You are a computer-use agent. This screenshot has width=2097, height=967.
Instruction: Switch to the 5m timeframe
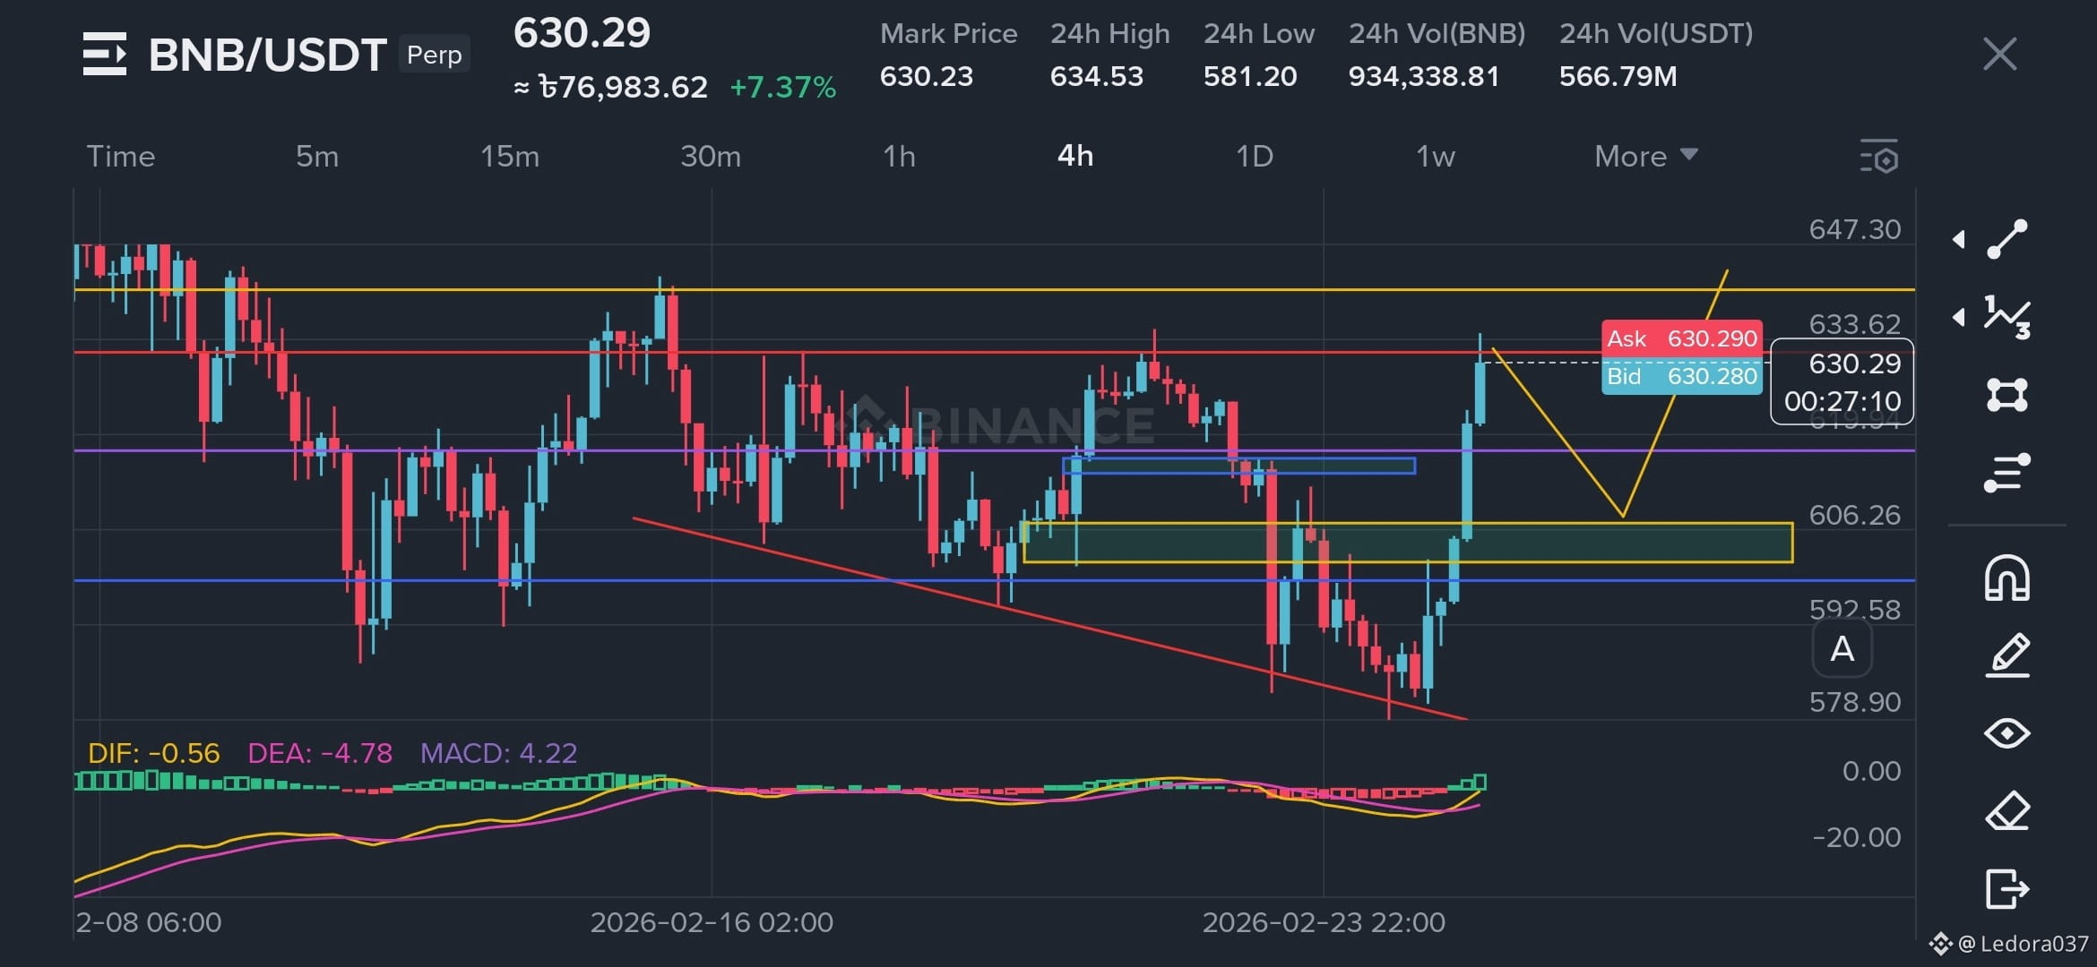pos(317,157)
